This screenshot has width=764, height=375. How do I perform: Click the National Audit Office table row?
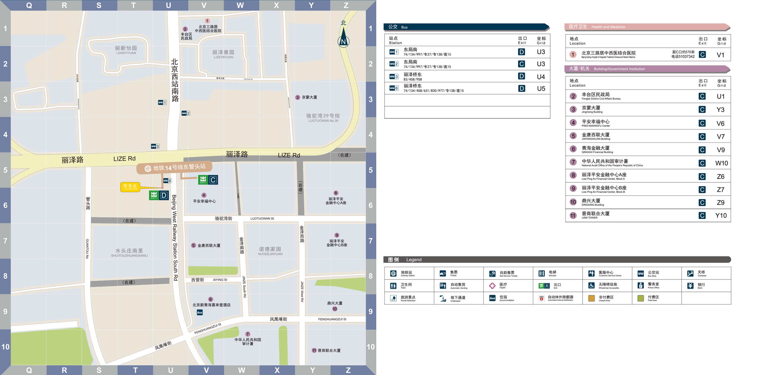[x=648, y=163]
